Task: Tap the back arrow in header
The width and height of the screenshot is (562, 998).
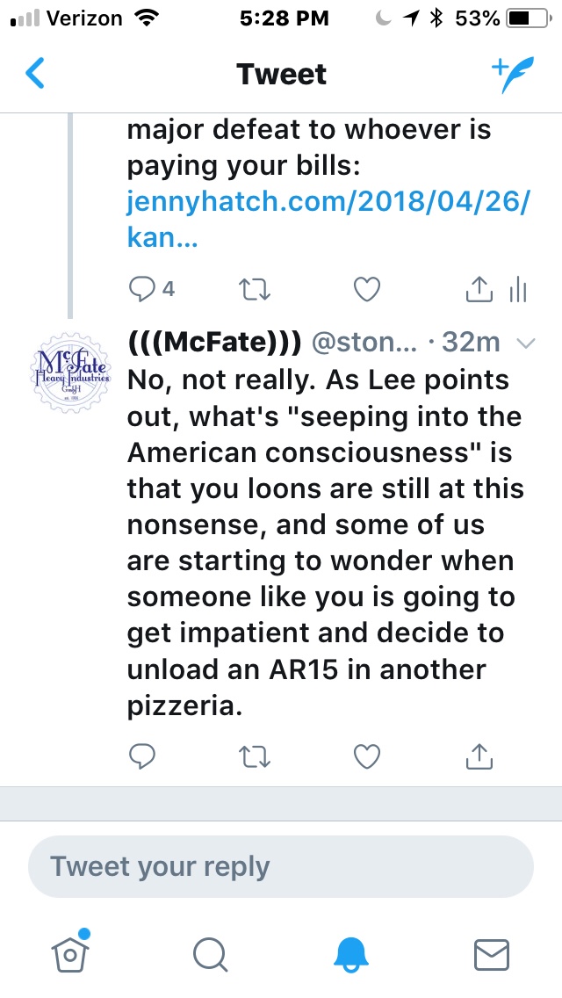Action: tap(35, 74)
